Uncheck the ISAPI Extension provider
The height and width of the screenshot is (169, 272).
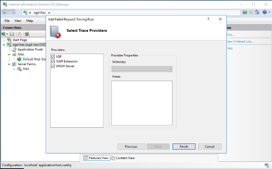(x=53, y=62)
